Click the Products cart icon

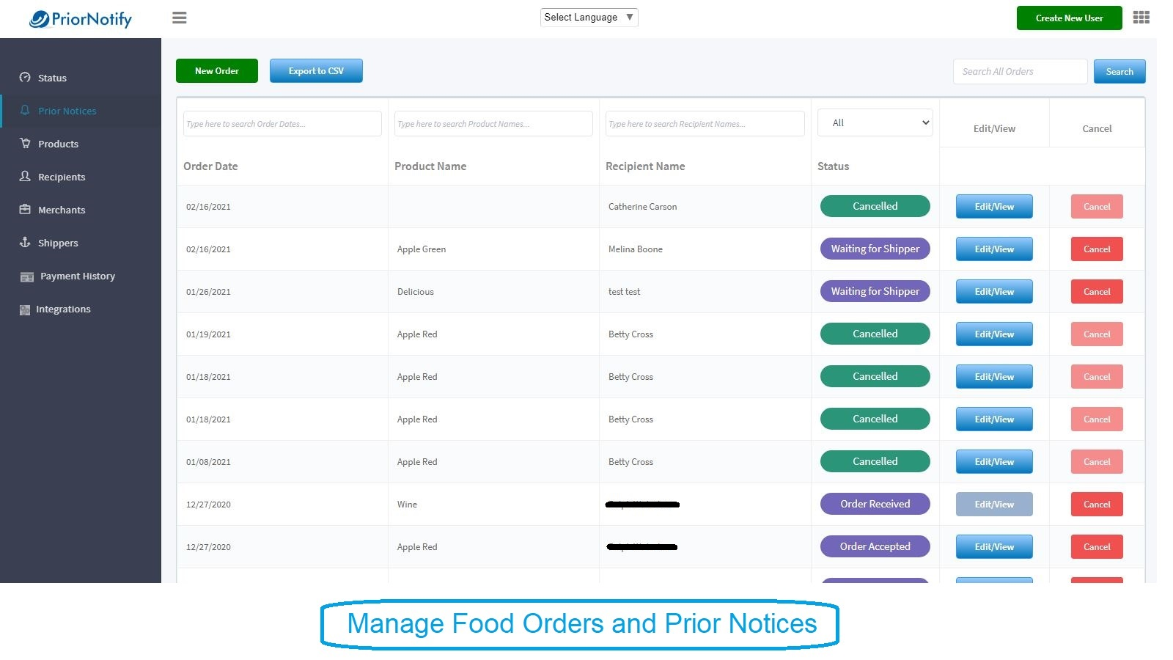tap(25, 143)
